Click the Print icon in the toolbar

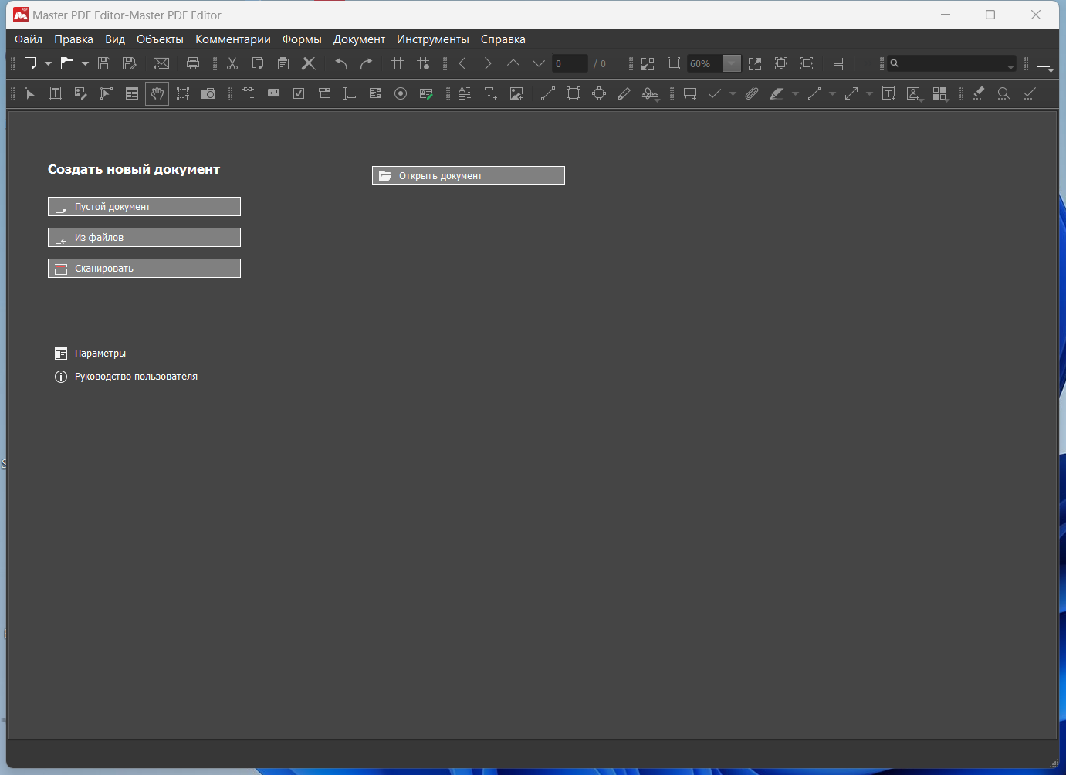click(193, 64)
